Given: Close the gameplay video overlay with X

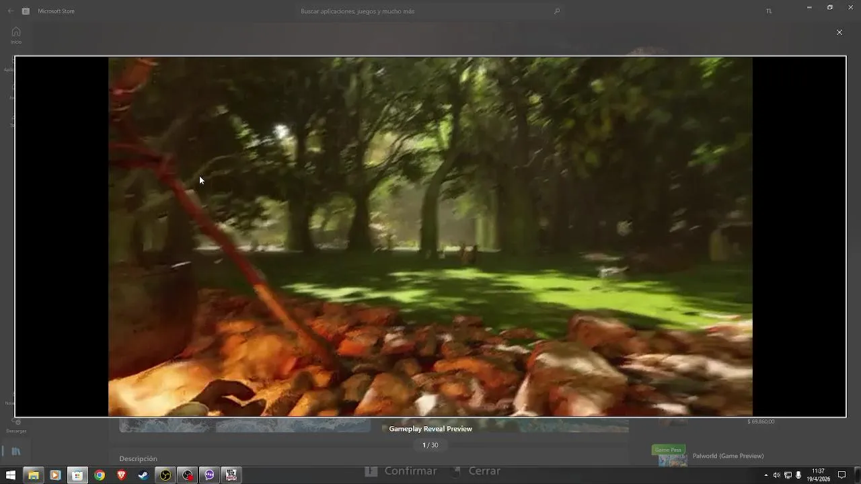Looking at the screenshot, I should click(x=839, y=32).
